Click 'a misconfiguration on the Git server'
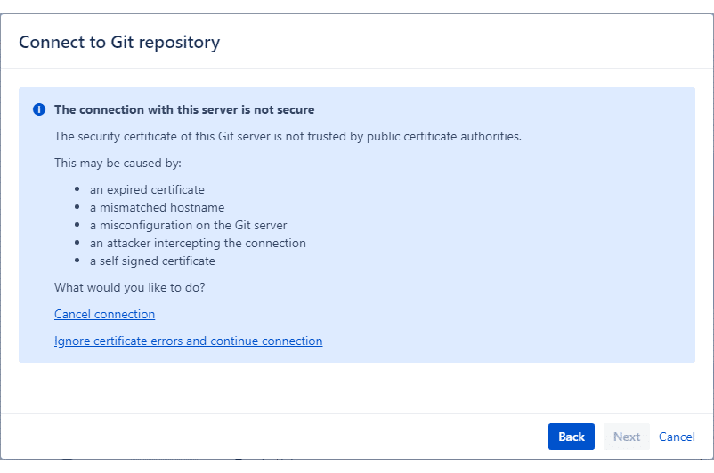 click(x=189, y=225)
